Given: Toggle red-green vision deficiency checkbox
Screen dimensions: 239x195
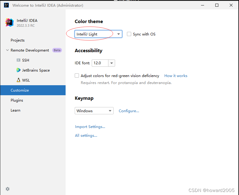Looking at the screenshot, I should (77, 76).
